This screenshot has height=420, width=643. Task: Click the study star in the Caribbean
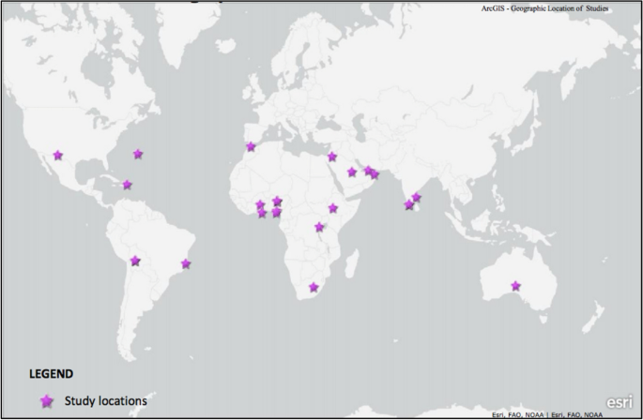point(127,185)
